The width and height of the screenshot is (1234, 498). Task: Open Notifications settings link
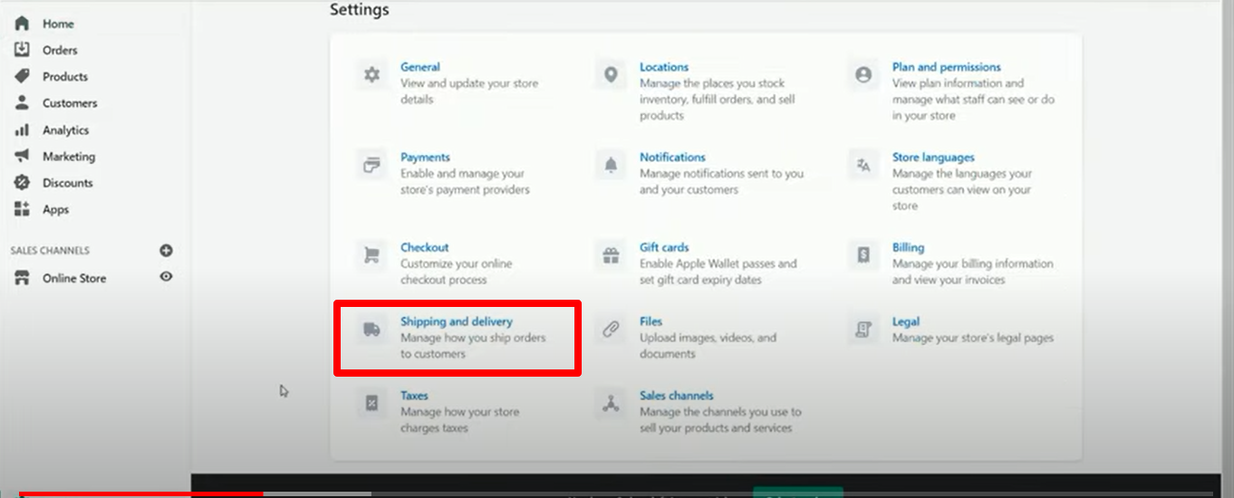[672, 157]
